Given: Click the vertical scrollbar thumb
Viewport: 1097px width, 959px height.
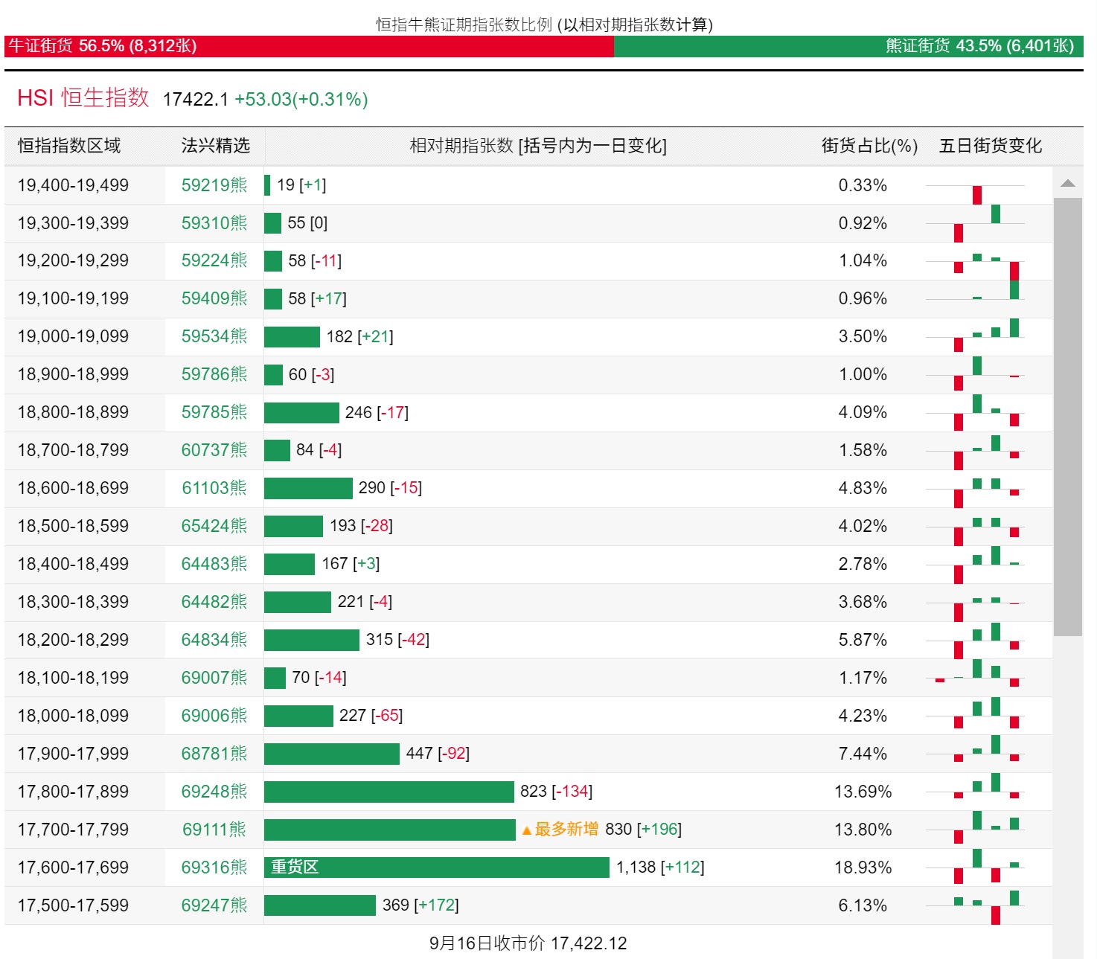Looking at the screenshot, I should (x=1067, y=417).
